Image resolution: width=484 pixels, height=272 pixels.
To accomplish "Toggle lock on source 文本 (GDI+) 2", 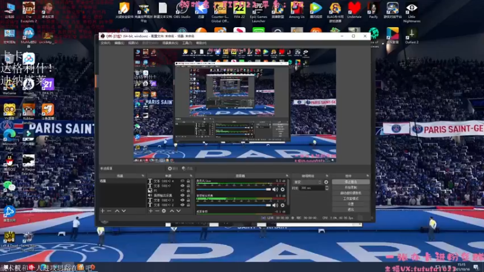I will (188, 205).
